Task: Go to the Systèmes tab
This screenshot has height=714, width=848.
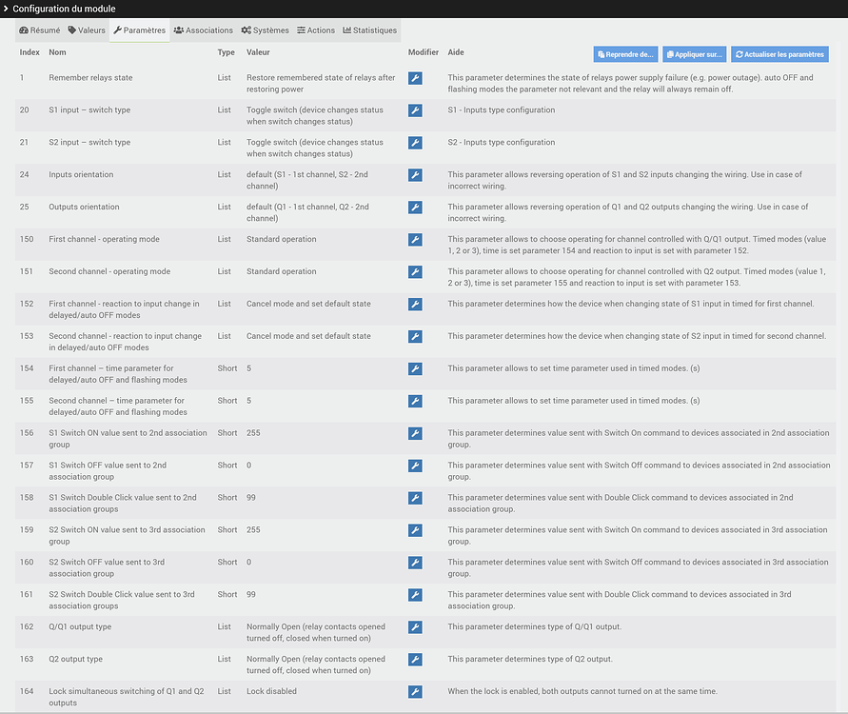Action: point(266,30)
